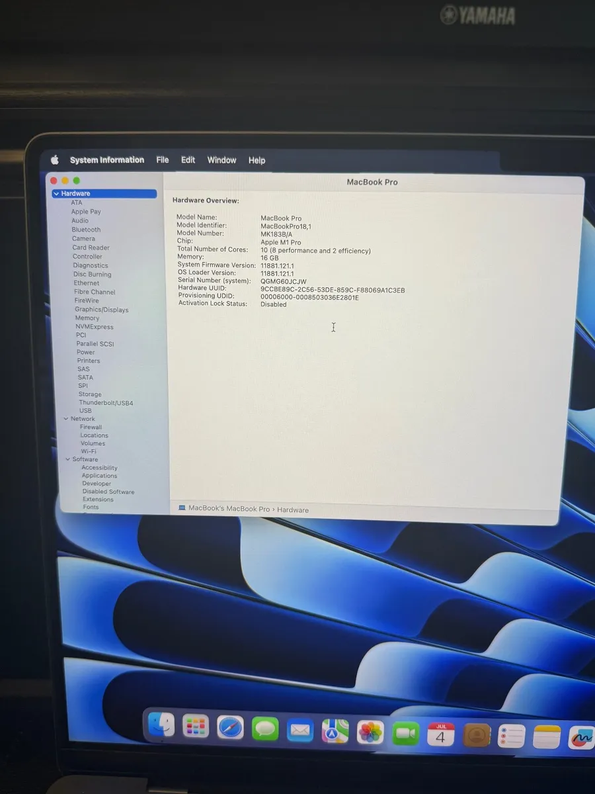Screen dimensions: 595x794
Task: Click the Hardware breadcrumb at window bottom
Action: (293, 509)
